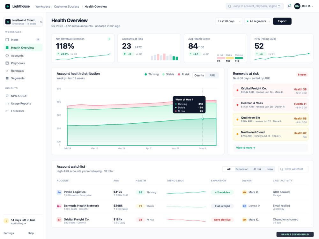Open the Orbital Freight Co. renewal card
The height and width of the screenshot is (239, 319).
[271, 90]
